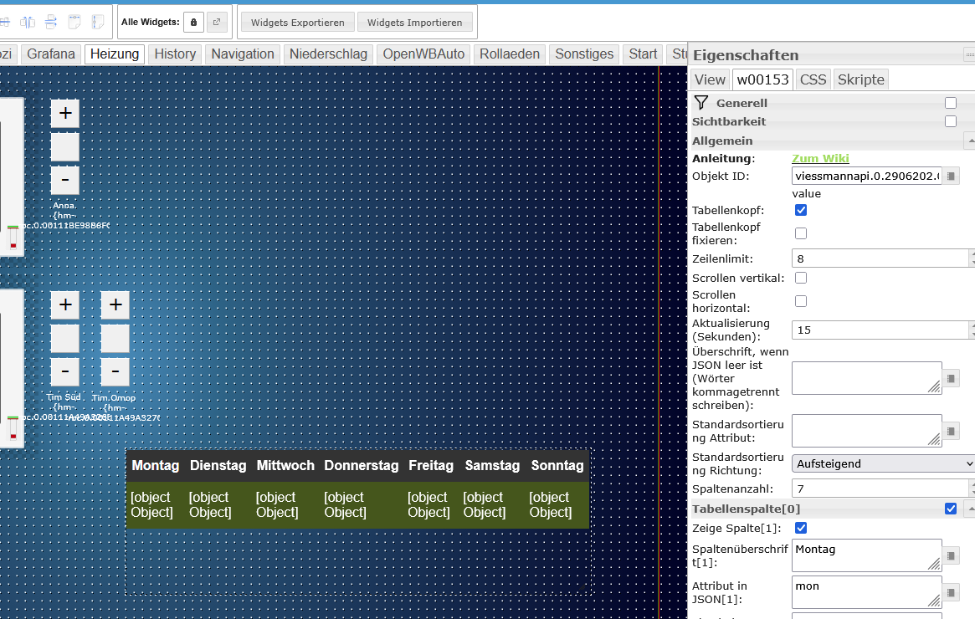
Task: Click inside the Spaltenüberschrift[1] input field
Action: [866, 555]
